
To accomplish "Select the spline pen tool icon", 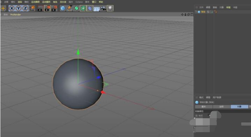I will pos(70,8).
